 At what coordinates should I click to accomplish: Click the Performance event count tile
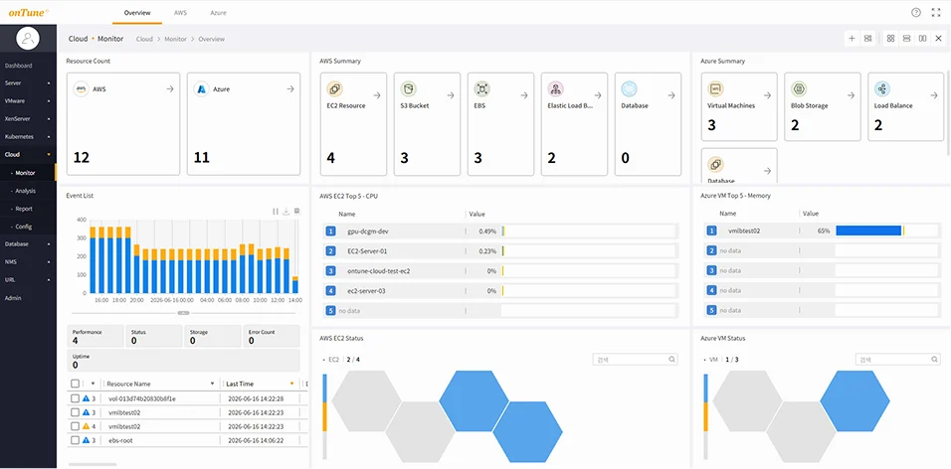[95, 336]
